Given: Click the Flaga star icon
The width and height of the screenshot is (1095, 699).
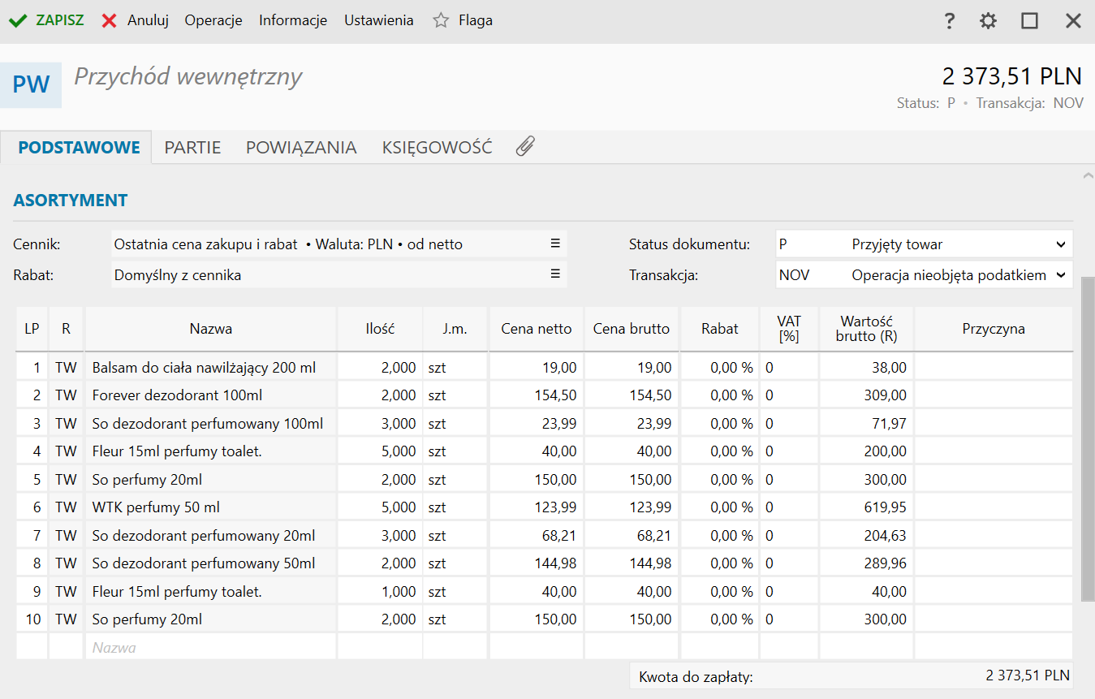Looking at the screenshot, I should click(x=441, y=21).
